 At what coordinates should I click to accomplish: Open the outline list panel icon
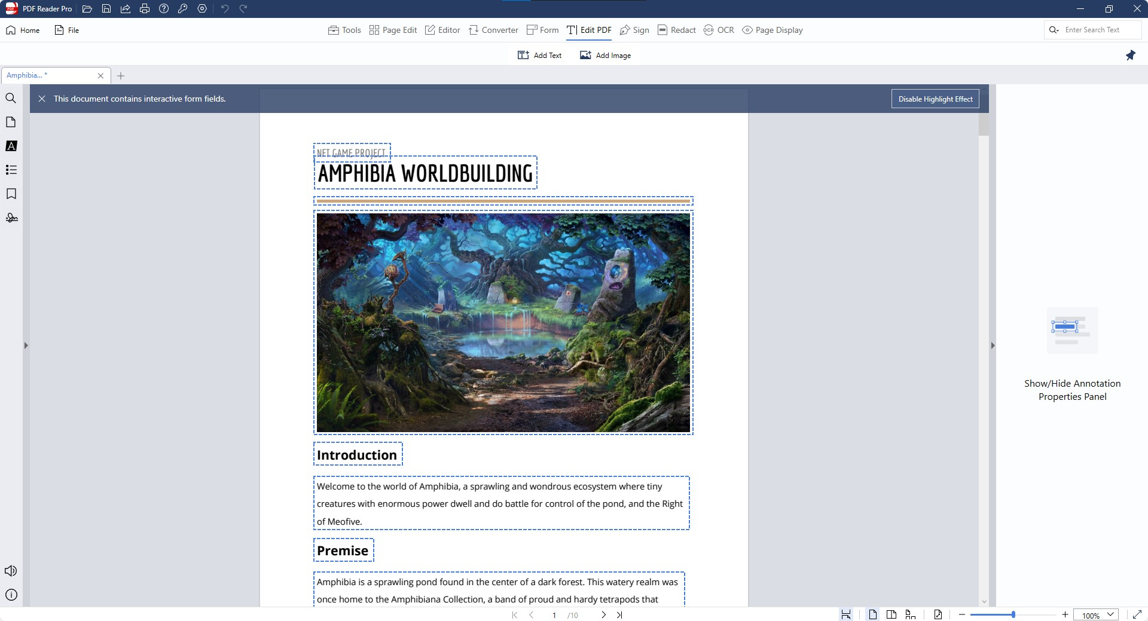point(11,170)
